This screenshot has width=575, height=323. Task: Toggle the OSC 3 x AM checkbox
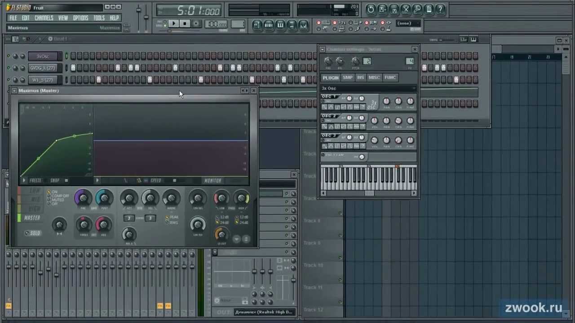[324, 155]
